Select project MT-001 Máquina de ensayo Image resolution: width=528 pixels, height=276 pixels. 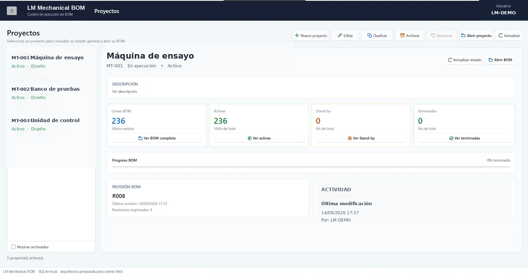point(51,61)
